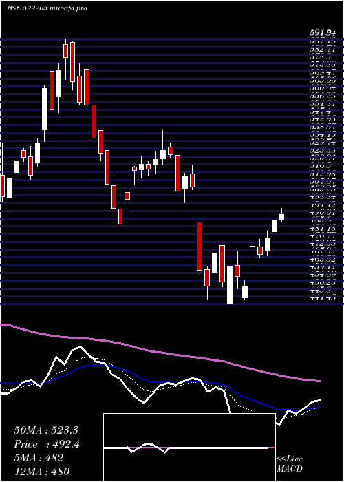Click the 481.16 price axis label
The width and height of the screenshot is (344, 482).
click(x=322, y=229)
